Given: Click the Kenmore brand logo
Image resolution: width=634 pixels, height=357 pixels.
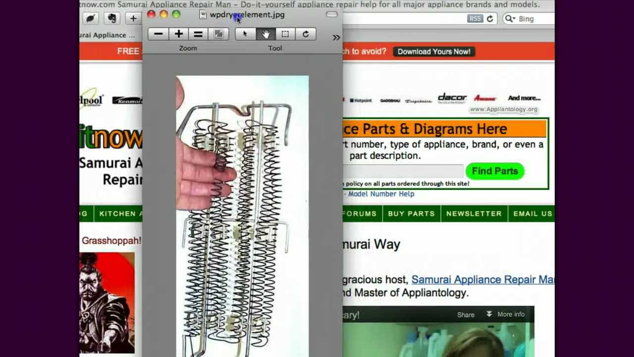Looking at the screenshot, I should point(127,101).
